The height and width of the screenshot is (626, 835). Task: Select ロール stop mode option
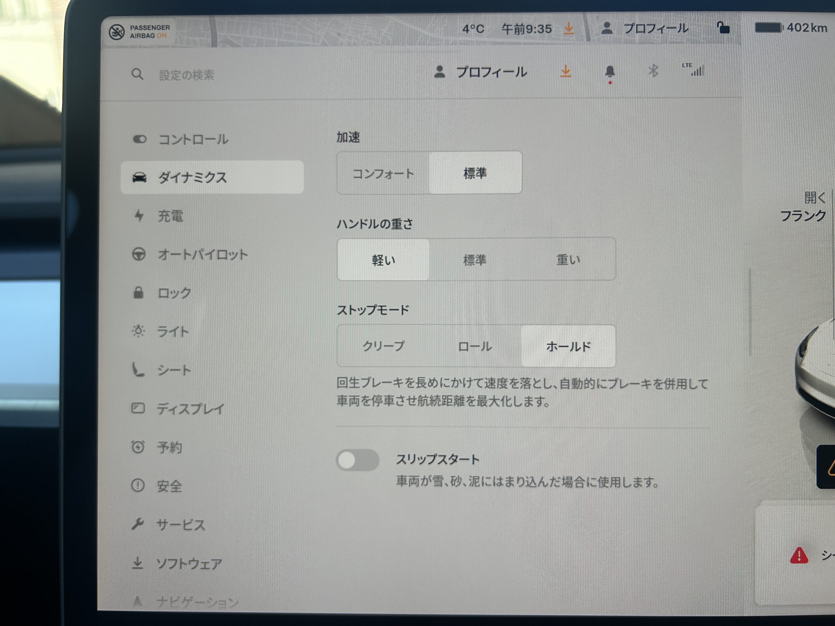coord(475,346)
